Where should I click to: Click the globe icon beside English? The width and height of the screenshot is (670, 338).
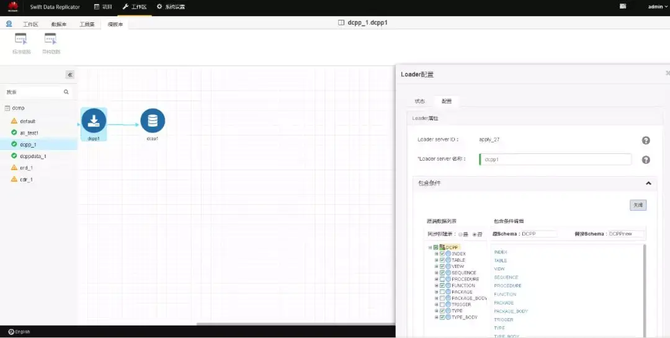click(x=11, y=332)
